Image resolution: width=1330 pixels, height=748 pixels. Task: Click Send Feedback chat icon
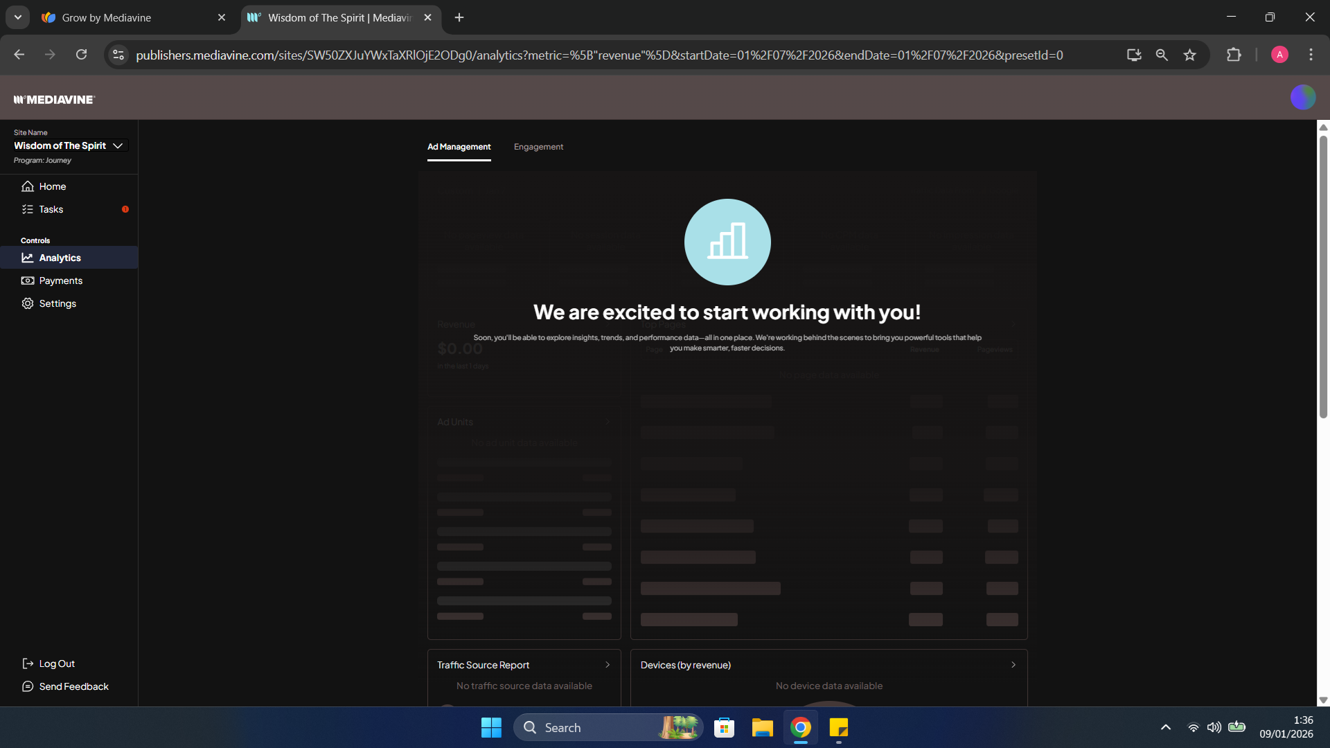(x=28, y=686)
